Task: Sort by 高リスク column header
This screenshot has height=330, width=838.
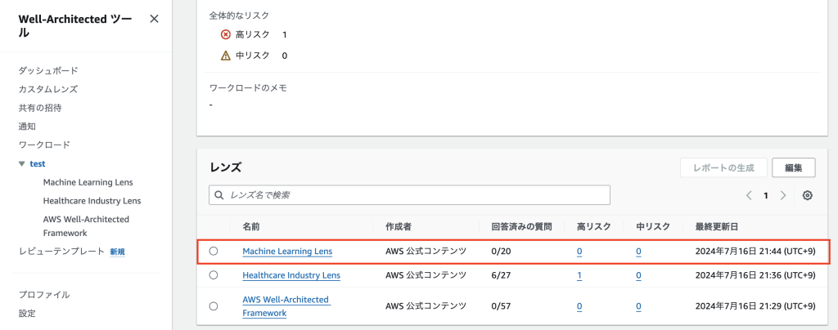Action: (594, 226)
